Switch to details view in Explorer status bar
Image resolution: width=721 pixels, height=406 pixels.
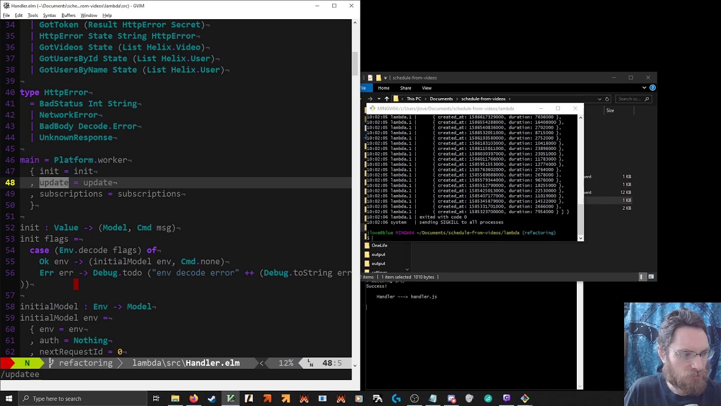(x=642, y=277)
